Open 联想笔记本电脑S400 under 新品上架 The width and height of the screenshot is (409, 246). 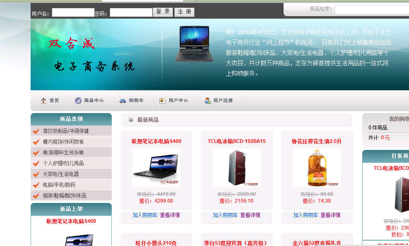(x=71, y=221)
